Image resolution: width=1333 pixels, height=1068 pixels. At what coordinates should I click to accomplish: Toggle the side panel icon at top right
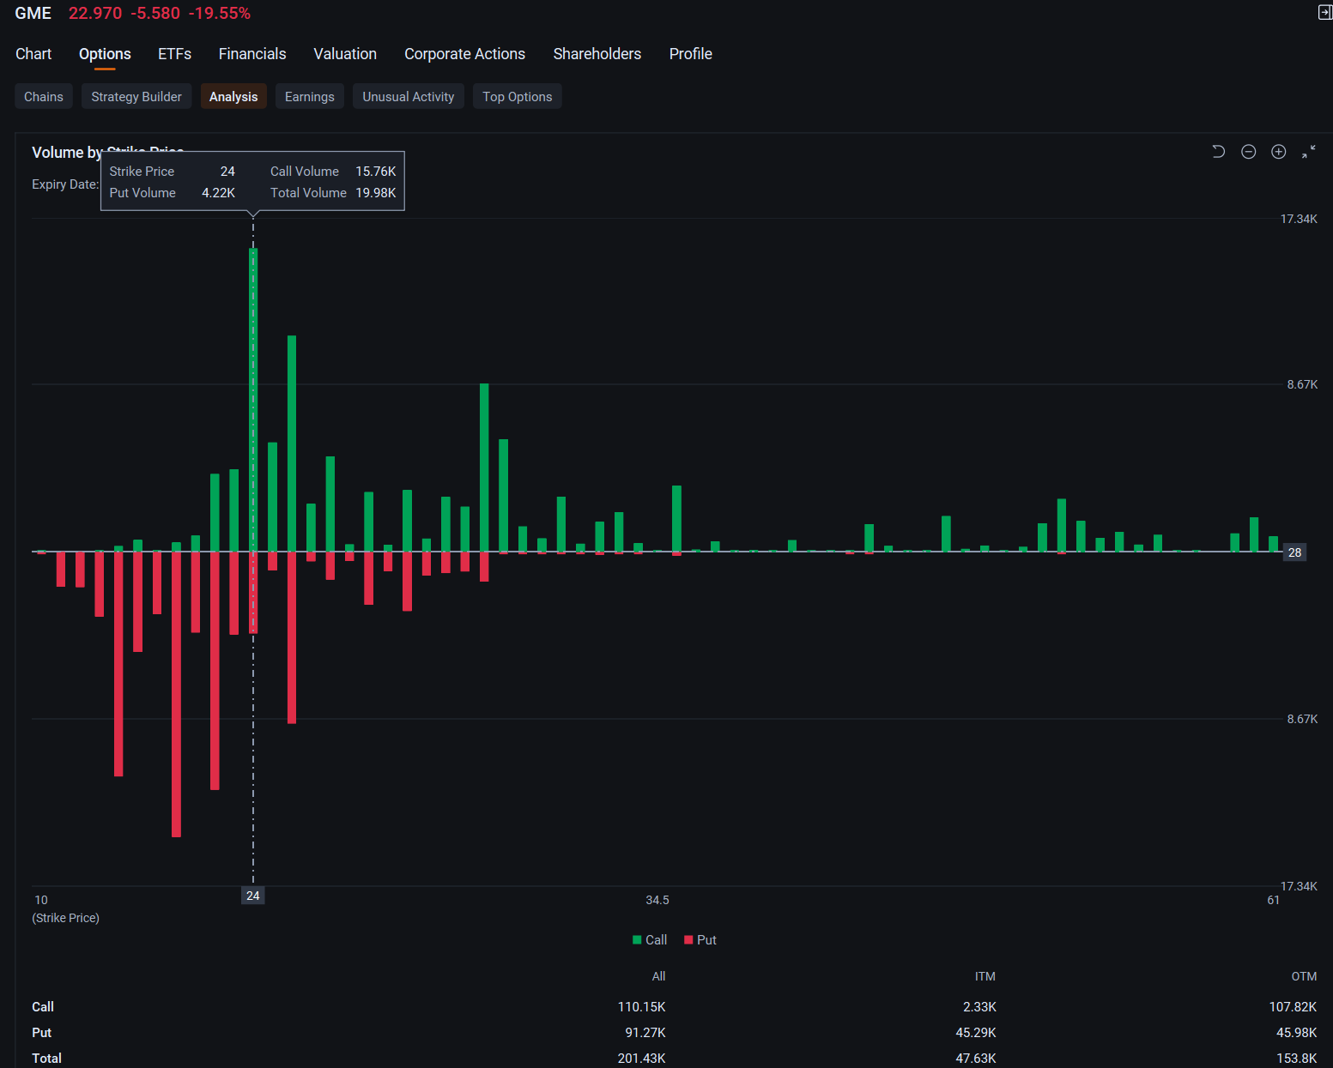(x=1325, y=12)
